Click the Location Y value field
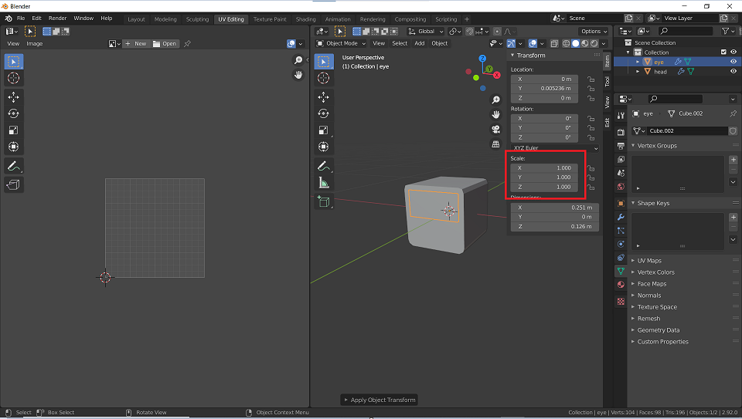Image resolution: width=742 pixels, height=419 pixels. pyautogui.click(x=544, y=88)
